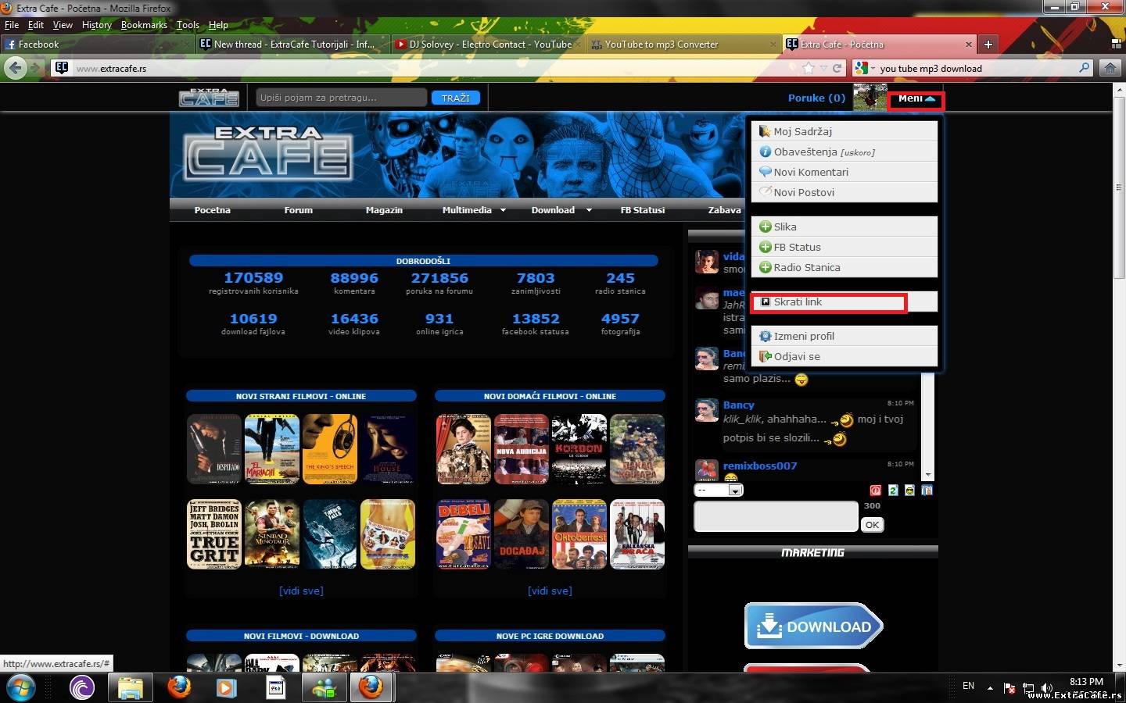
Task: Collapse the Meni dropdown menu
Action: tap(916, 99)
